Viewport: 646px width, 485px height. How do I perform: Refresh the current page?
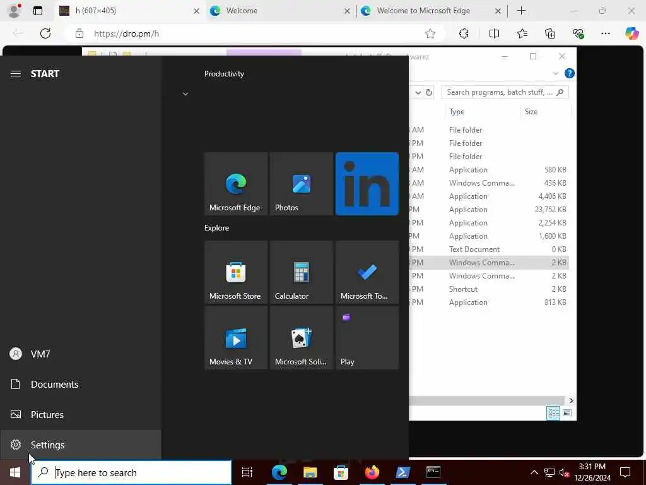tap(45, 33)
